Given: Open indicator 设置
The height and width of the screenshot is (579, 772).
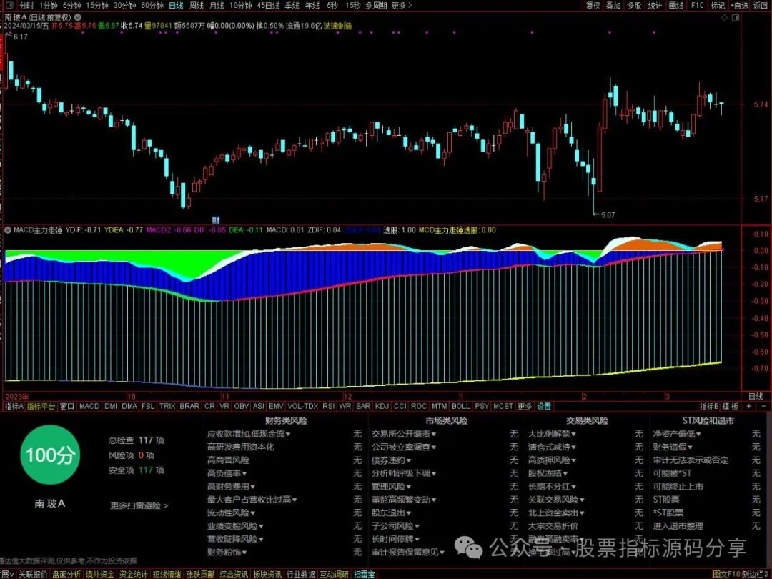Looking at the screenshot, I should (x=544, y=406).
